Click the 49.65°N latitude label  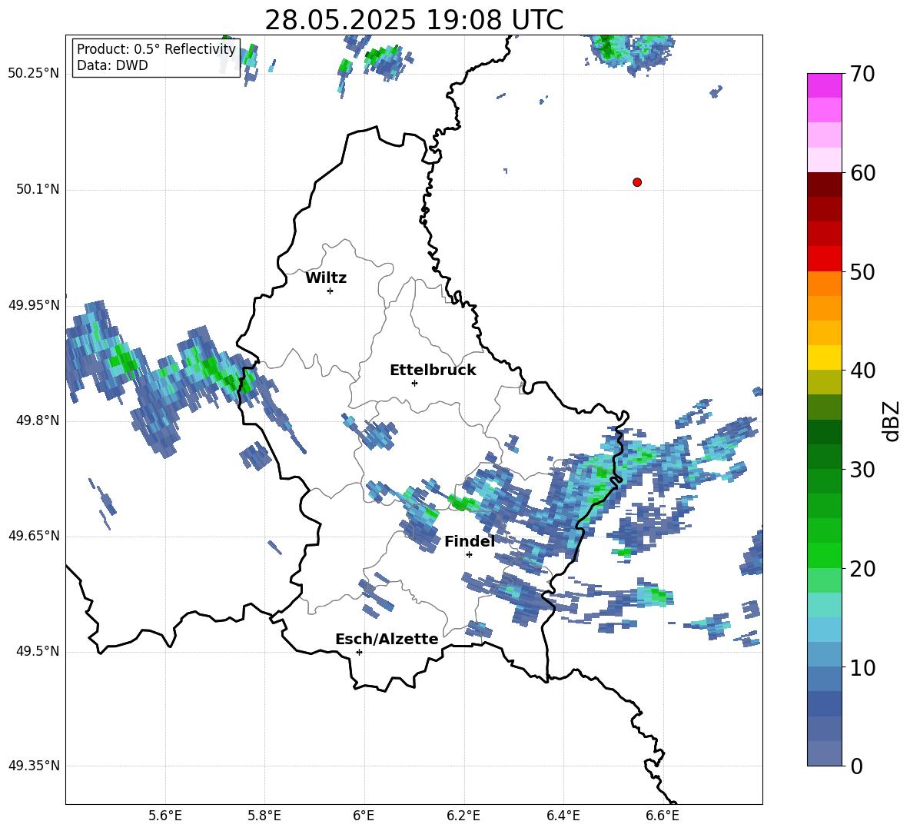[x=34, y=536]
